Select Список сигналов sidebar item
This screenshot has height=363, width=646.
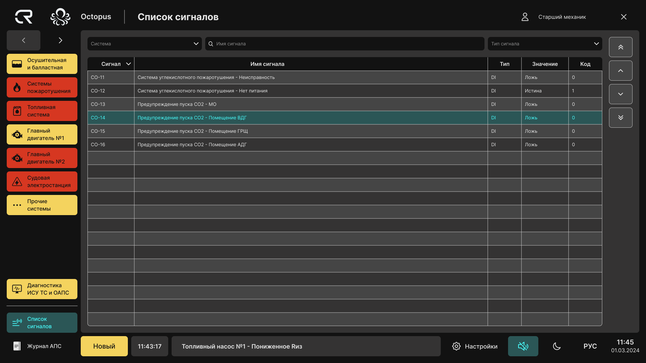click(42, 323)
